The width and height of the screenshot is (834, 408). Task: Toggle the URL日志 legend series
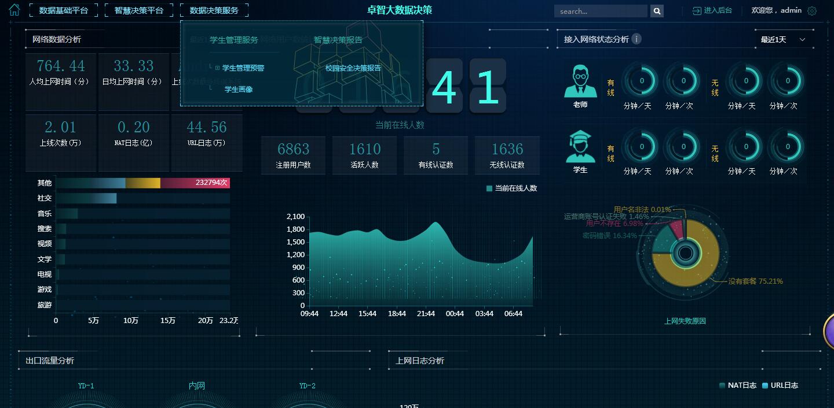coord(780,385)
